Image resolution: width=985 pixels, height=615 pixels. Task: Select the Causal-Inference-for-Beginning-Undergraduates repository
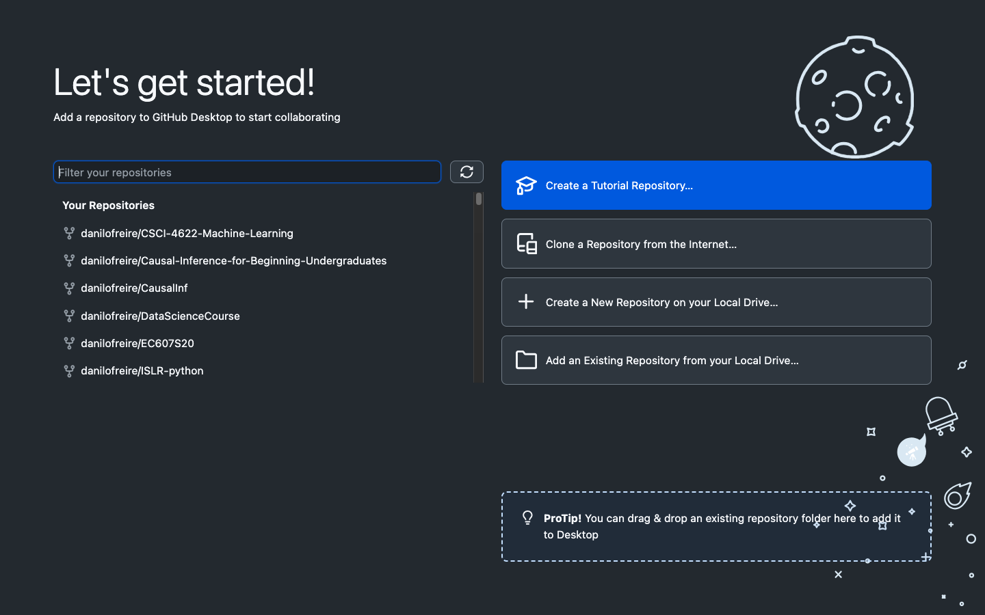pyautogui.click(x=233, y=261)
